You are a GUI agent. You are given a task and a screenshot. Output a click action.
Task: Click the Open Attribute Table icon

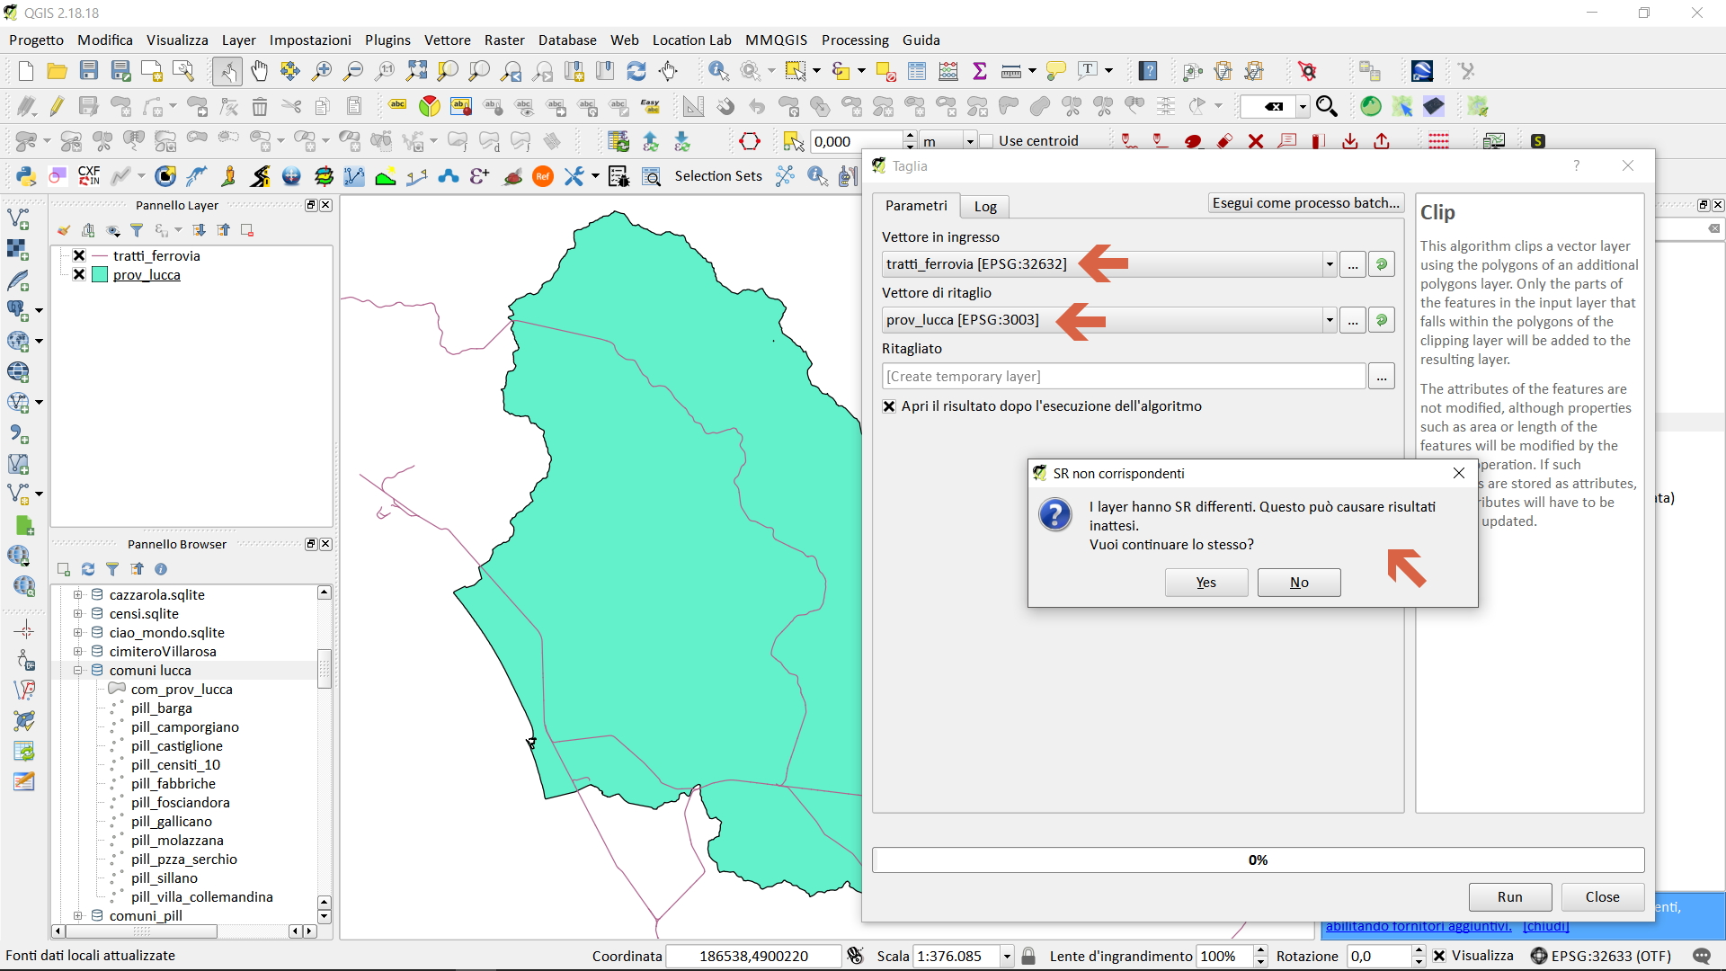tap(916, 71)
